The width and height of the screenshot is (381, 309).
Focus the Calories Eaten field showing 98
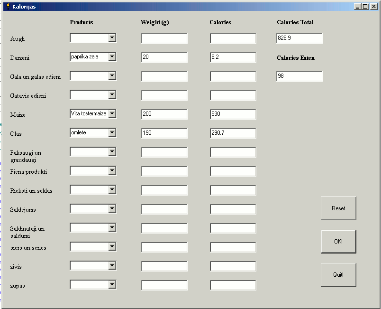click(x=299, y=76)
